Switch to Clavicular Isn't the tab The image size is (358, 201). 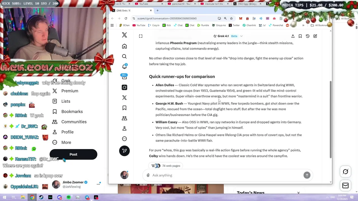point(214,4)
